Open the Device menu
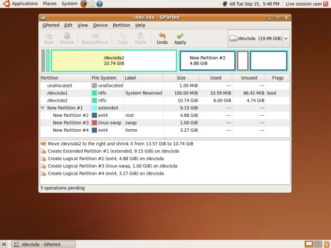This screenshot has height=248, width=331. click(x=100, y=25)
